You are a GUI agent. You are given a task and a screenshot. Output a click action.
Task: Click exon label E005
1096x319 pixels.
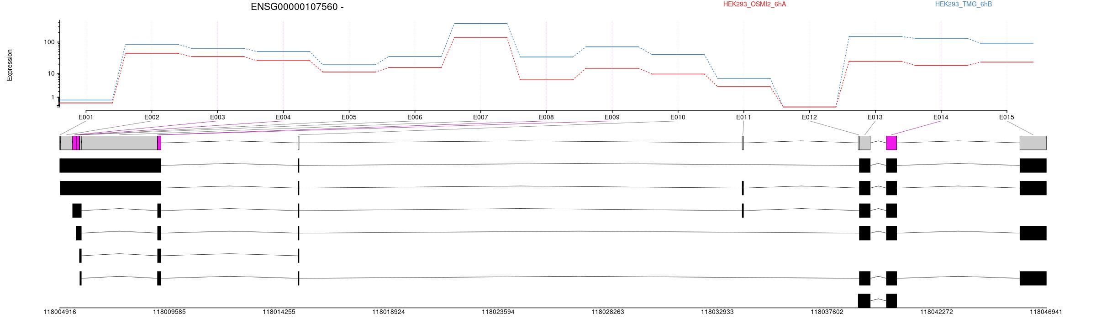click(x=349, y=117)
